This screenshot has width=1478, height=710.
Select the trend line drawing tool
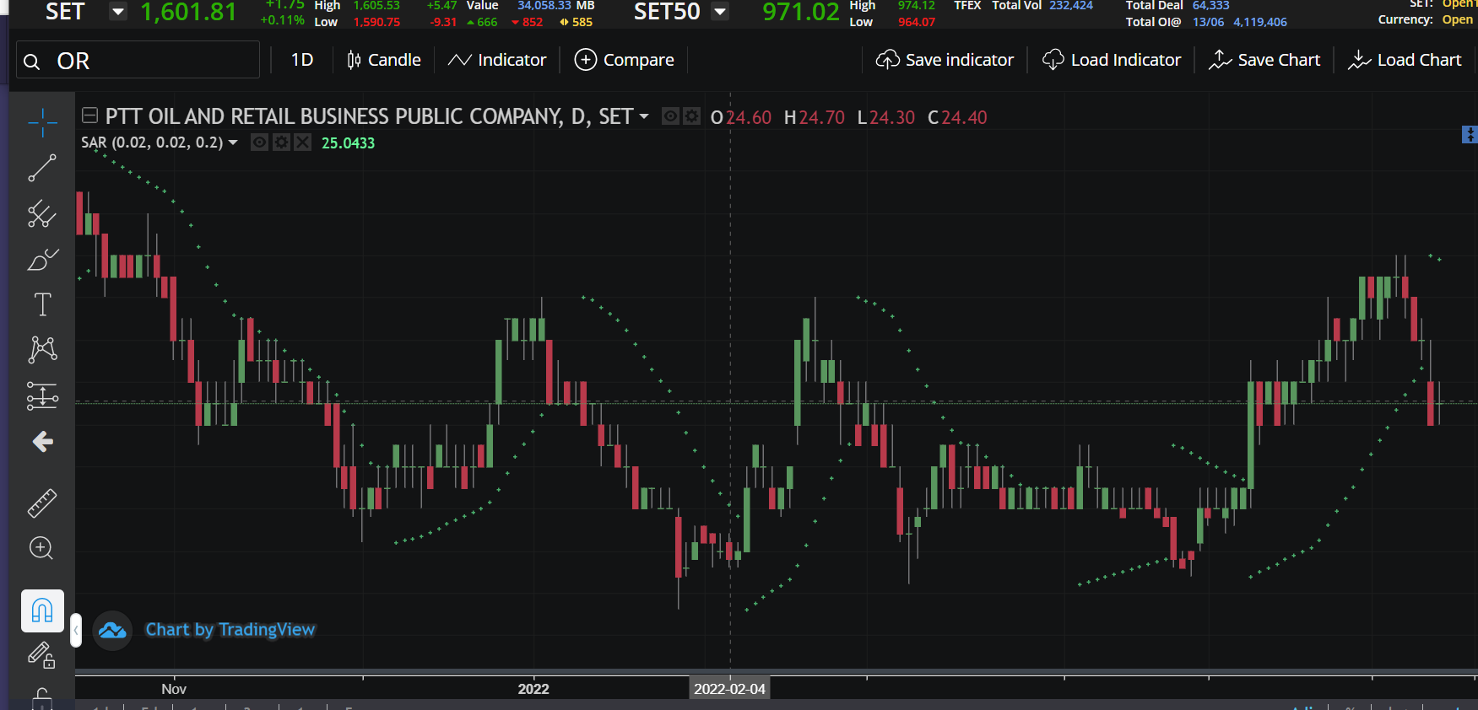click(42, 168)
